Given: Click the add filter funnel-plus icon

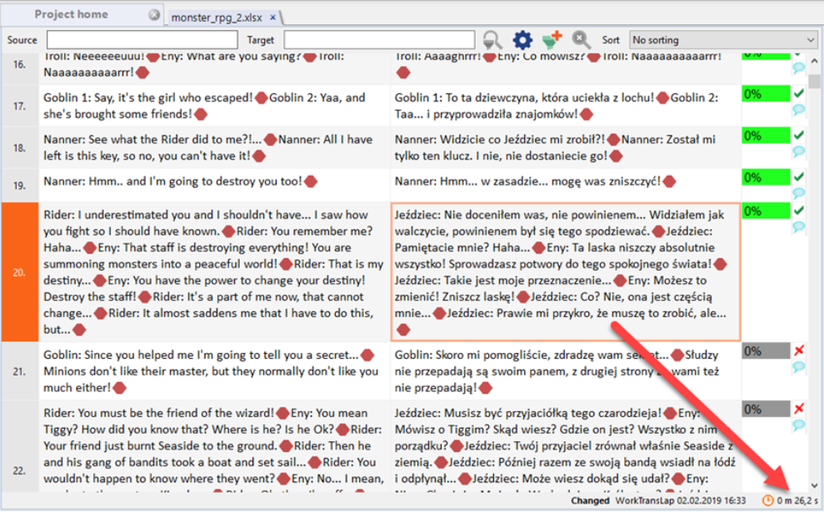Looking at the screenshot, I should 552,39.
